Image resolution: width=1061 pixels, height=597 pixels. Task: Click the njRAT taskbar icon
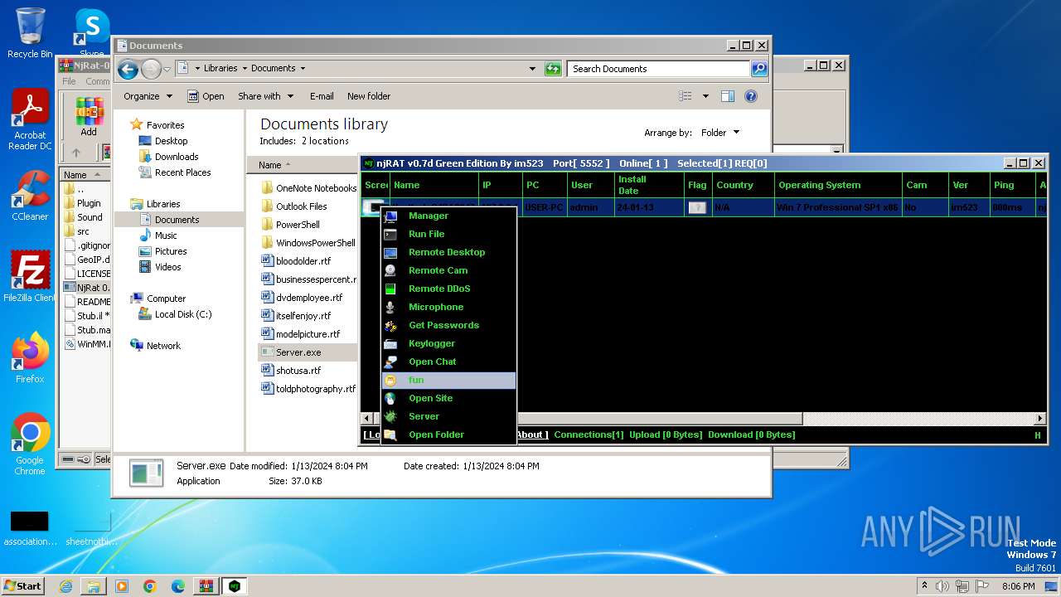coord(235,585)
